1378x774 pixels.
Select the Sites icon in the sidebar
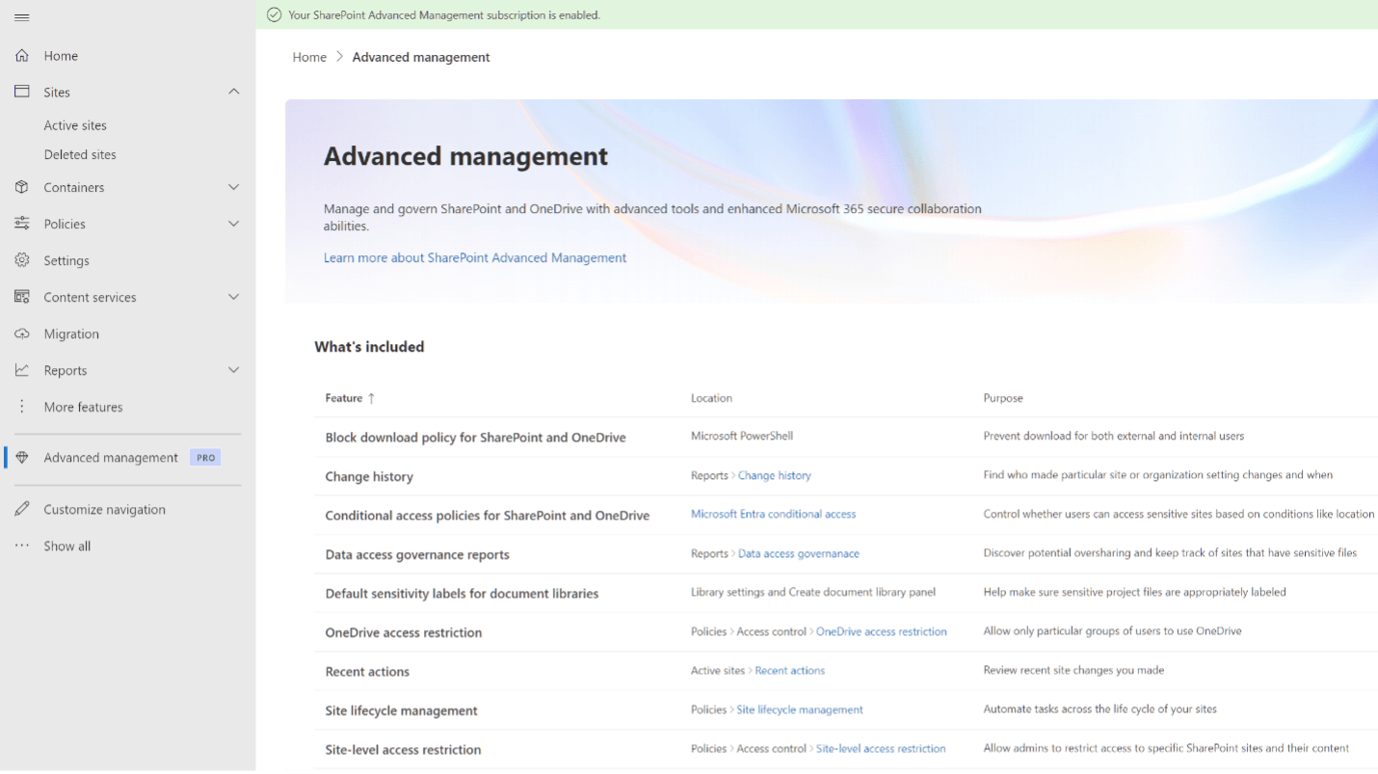coord(21,91)
